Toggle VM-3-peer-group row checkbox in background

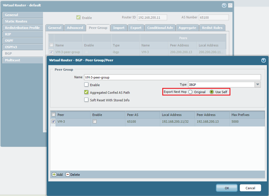pyautogui.click(x=51, y=52)
